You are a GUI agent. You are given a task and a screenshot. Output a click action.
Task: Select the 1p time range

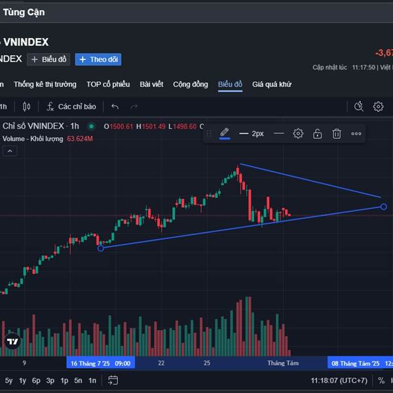pyautogui.click(x=64, y=381)
